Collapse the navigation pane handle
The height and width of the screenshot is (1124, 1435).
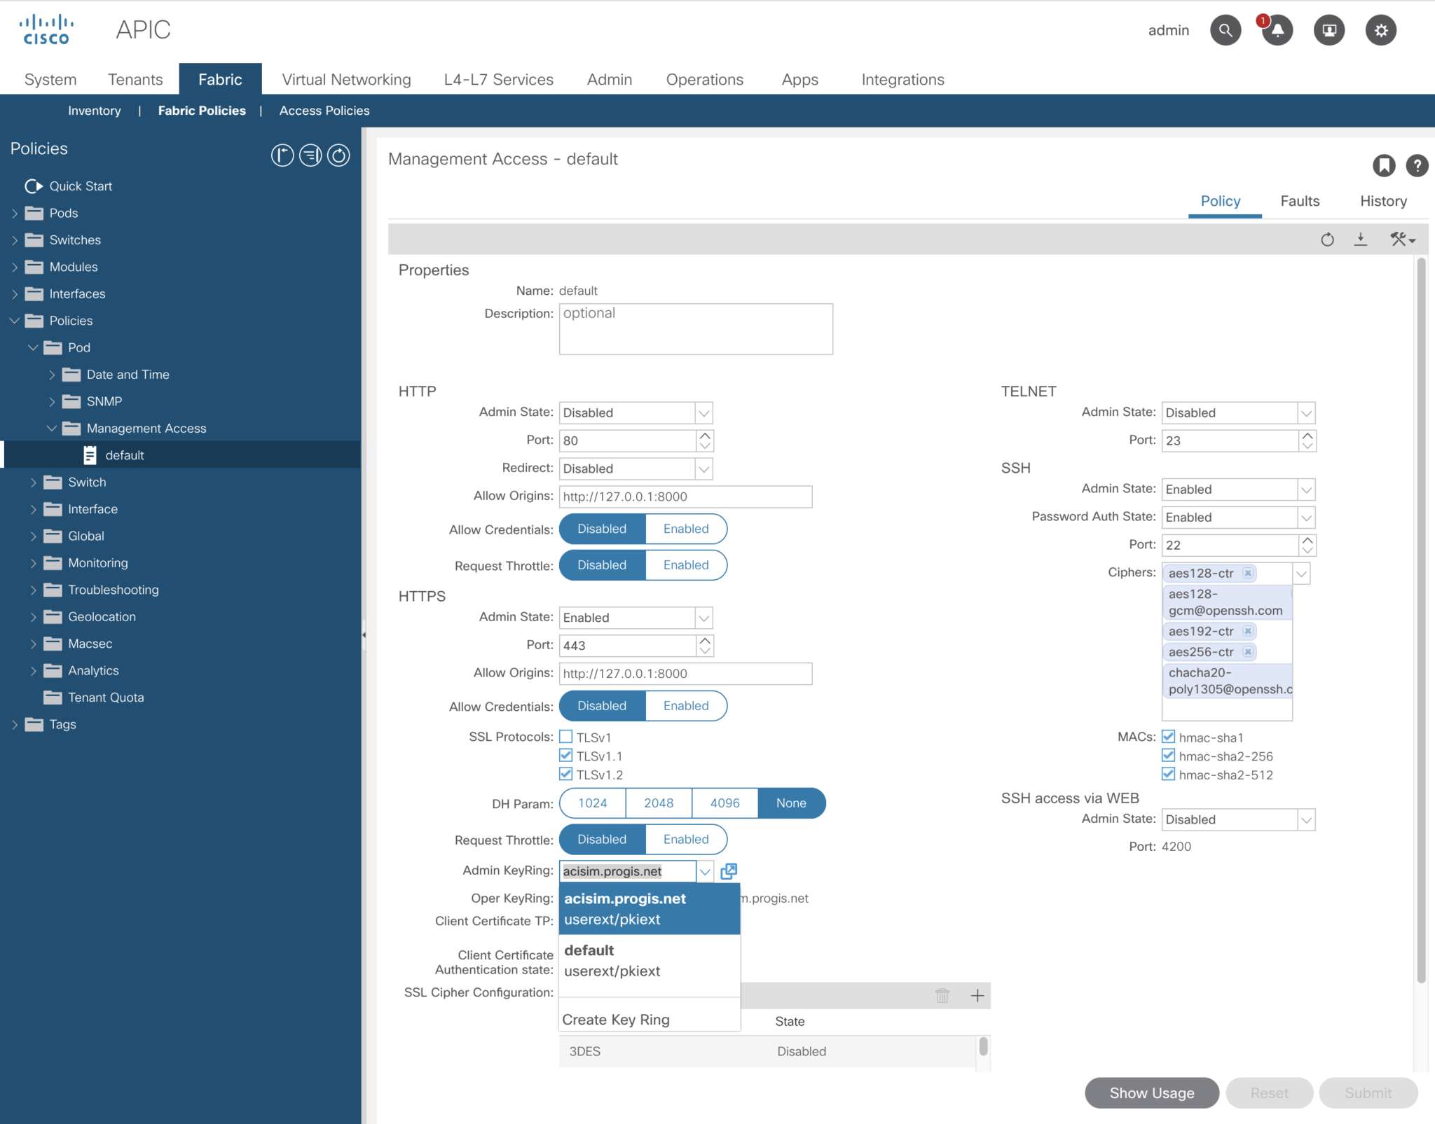coord(364,634)
